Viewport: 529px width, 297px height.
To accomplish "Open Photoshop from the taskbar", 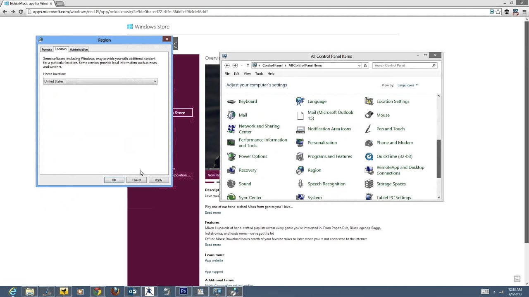I will click(x=183, y=291).
